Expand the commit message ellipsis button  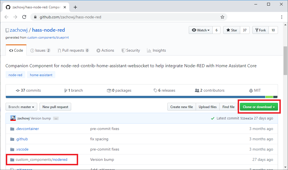tap(56, 118)
